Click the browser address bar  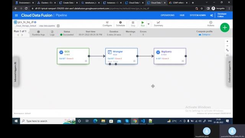113,8
